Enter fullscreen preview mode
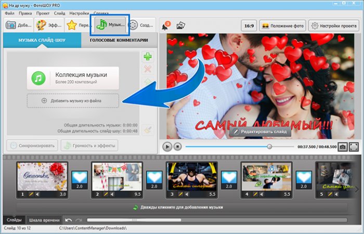Image resolution: width=364 pixels, height=234 pixels. tap(354, 147)
